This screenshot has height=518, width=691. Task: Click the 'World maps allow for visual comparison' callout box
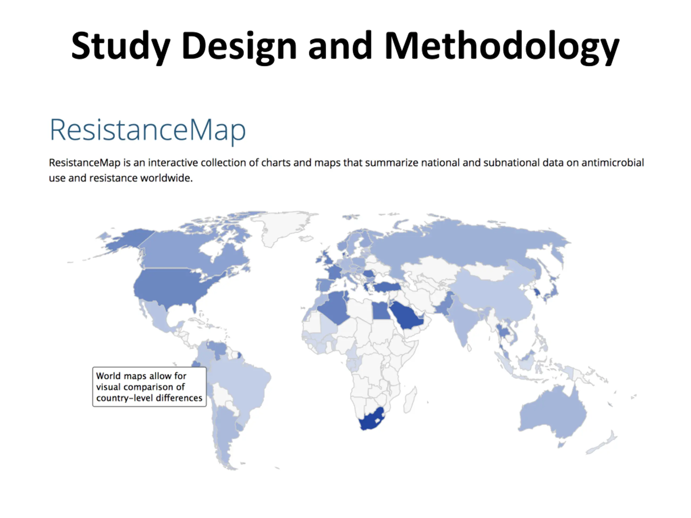tap(149, 387)
